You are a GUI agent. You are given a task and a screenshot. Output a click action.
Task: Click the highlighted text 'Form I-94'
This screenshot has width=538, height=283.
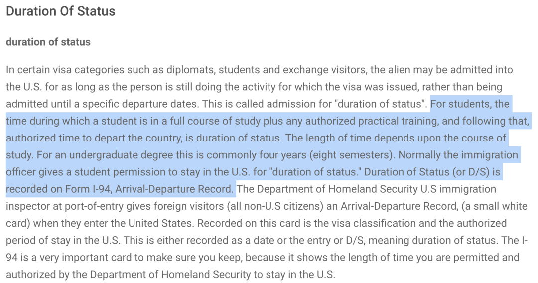coord(88,189)
